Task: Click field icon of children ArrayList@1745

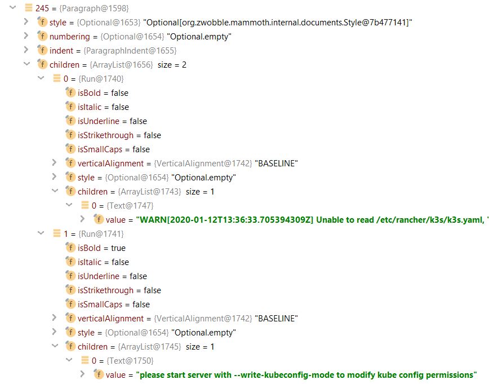Action: [70, 346]
